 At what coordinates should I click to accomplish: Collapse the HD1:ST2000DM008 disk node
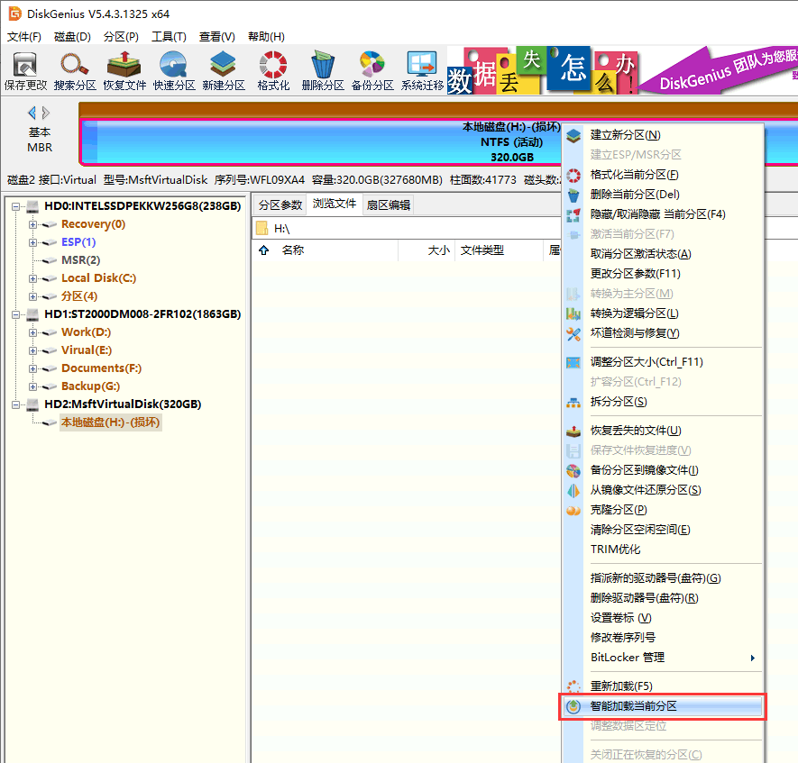(x=17, y=314)
